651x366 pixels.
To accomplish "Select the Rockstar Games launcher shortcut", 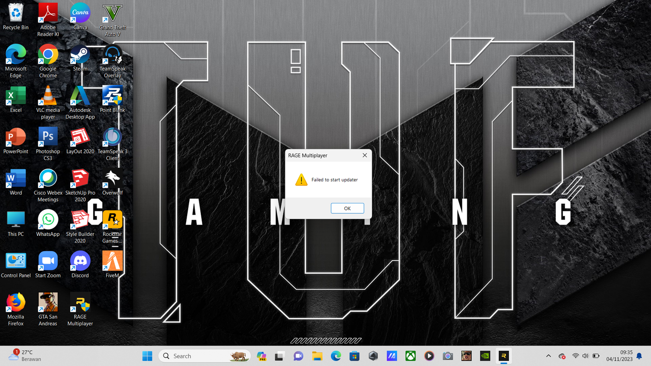I will [x=112, y=227].
